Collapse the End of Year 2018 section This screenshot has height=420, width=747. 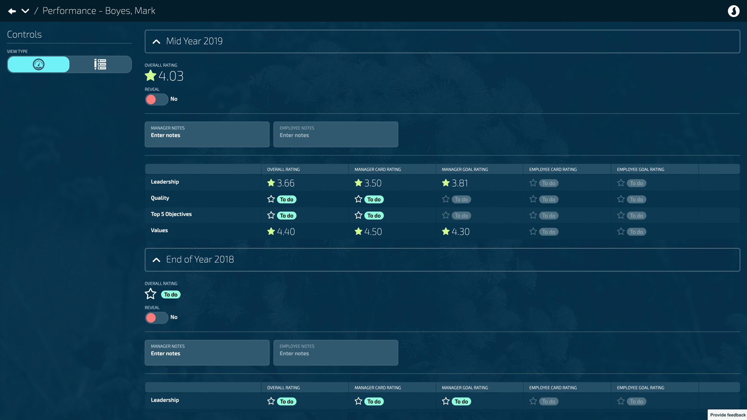pos(156,260)
